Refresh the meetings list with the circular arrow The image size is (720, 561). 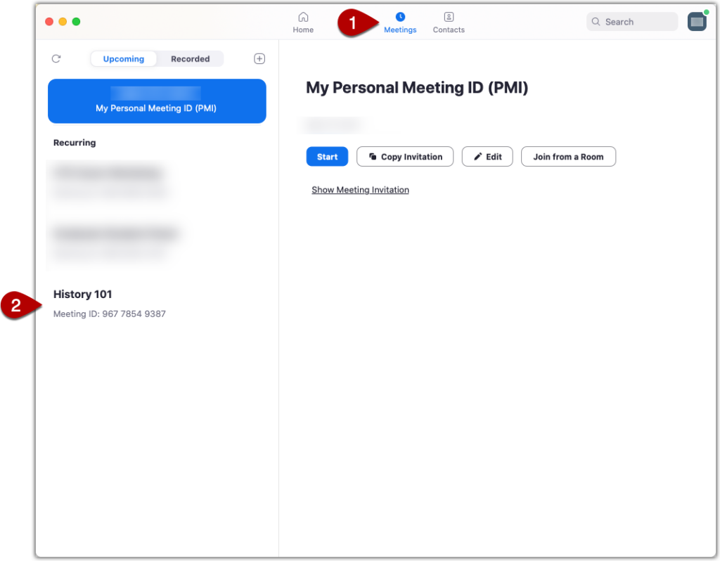pos(56,58)
